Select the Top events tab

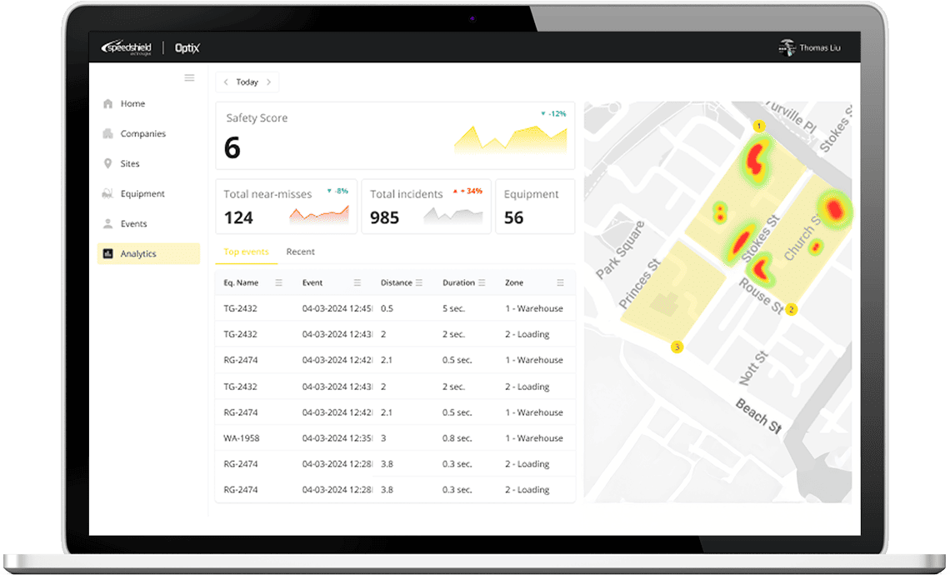[246, 252]
